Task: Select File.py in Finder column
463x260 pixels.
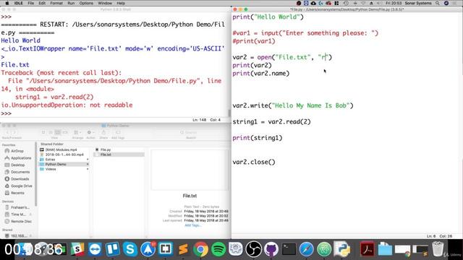Action: pyautogui.click(x=106, y=149)
